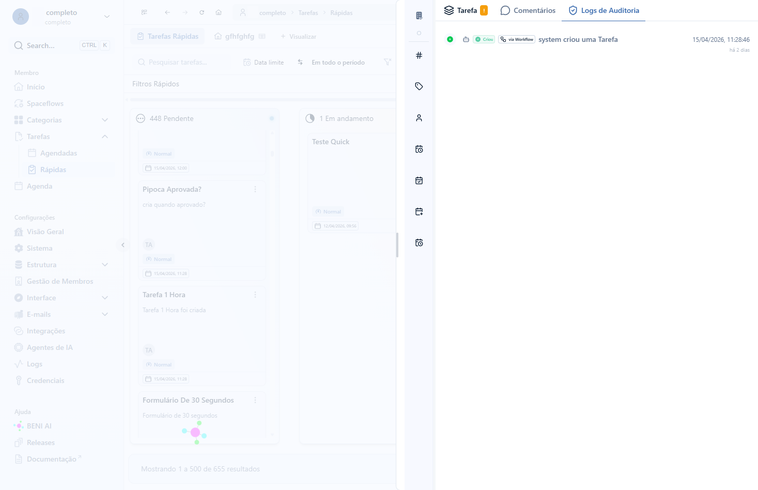Open the Em todo o período selector
758x490 pixels.
(x=338, y=62)
